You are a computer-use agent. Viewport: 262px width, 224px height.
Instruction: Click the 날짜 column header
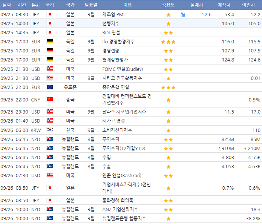7,5
